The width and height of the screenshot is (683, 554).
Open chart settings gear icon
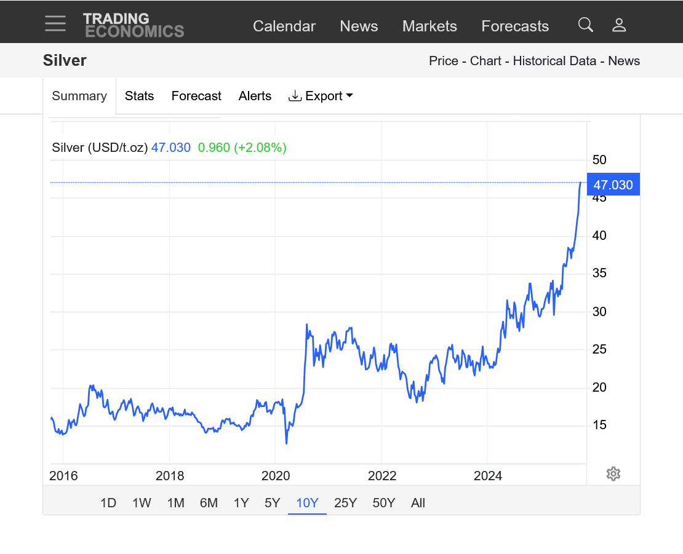pos(613,473)
